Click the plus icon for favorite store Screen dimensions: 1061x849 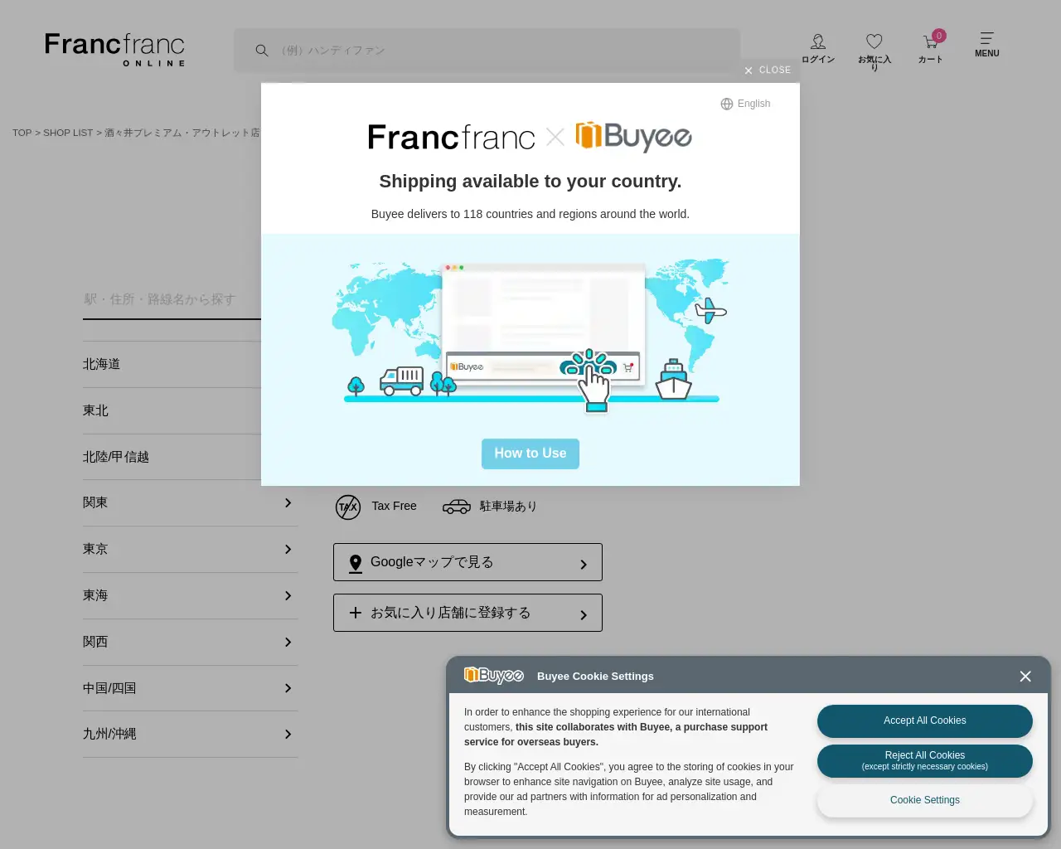(x=356, y=613)
